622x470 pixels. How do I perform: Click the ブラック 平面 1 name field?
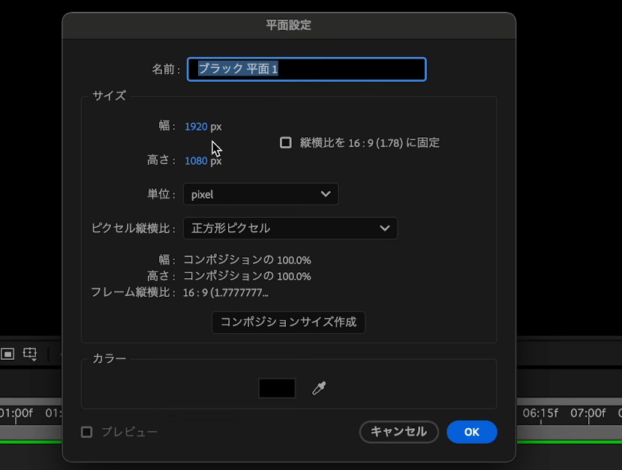point(305,69)
